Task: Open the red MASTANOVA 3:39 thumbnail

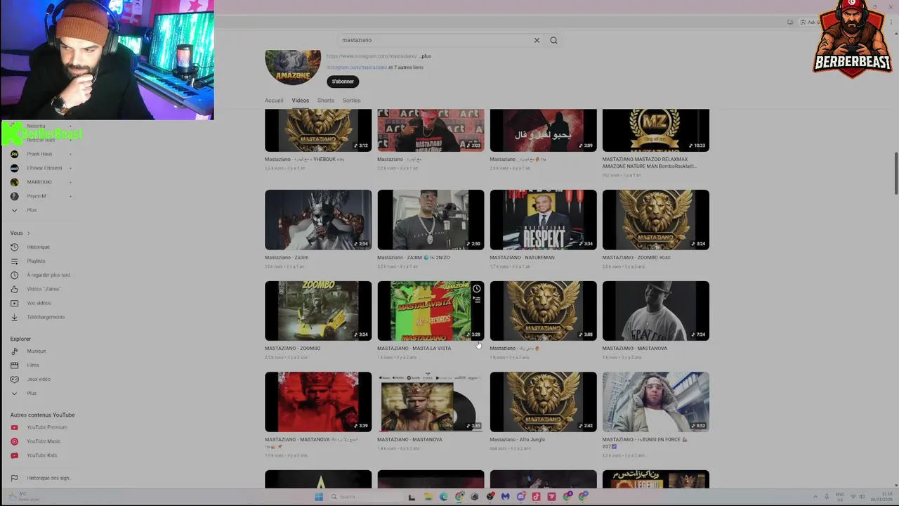Action: click(318, 402)
